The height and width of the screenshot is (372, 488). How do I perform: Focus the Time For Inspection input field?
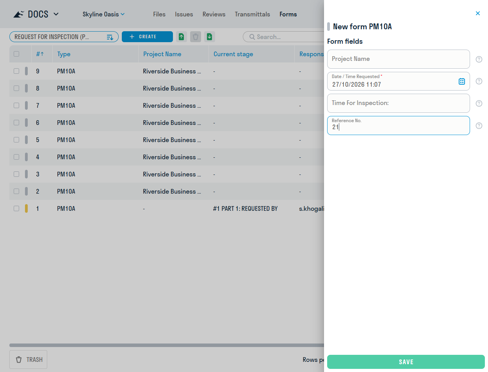tap(399, 103)
